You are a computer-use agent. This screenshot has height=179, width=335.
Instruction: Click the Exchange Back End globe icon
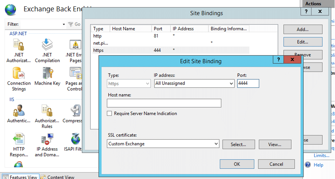click(x=10, y=10)
